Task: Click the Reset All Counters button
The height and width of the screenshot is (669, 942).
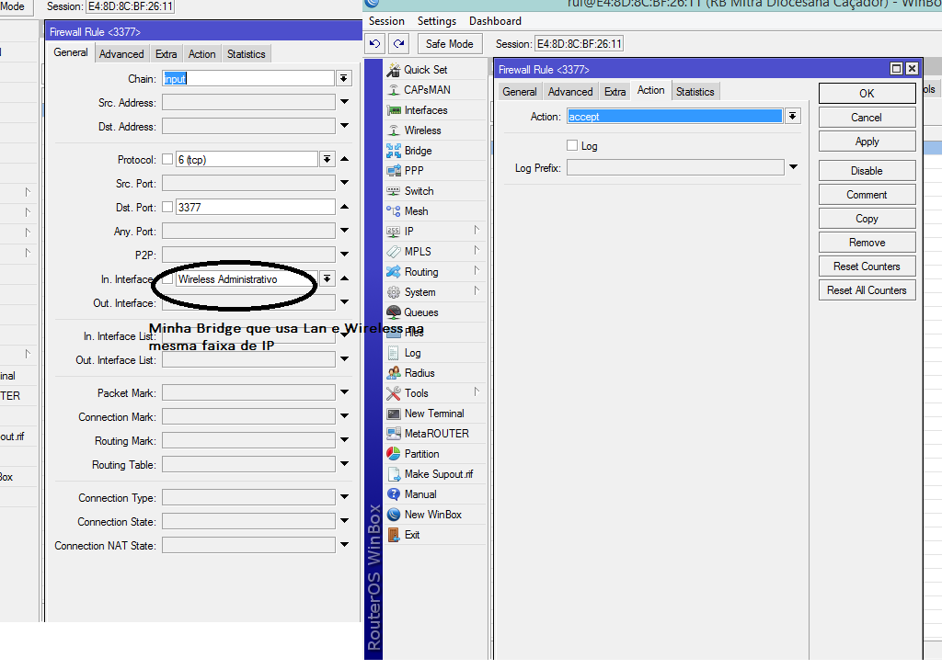Action: [x=867, y=290]
